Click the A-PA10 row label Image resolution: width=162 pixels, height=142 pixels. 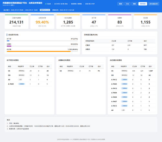click(x=114, y=88)
